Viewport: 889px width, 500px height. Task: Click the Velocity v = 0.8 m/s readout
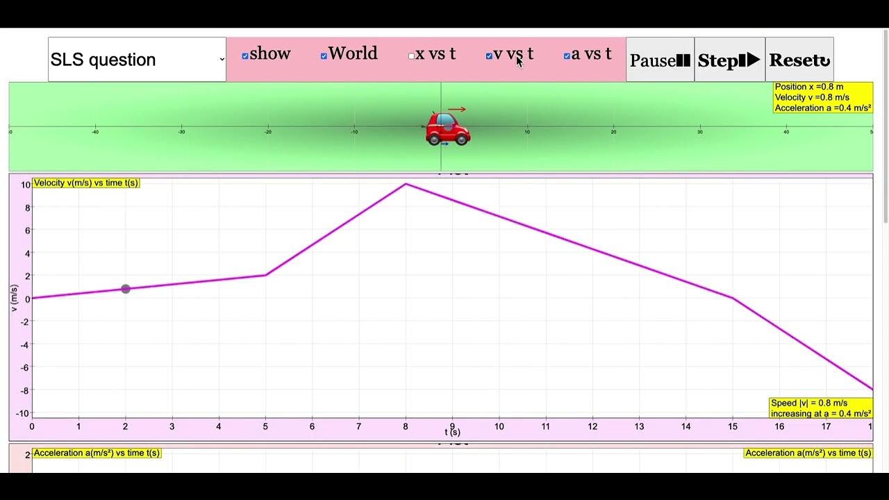tap(812, 97)
